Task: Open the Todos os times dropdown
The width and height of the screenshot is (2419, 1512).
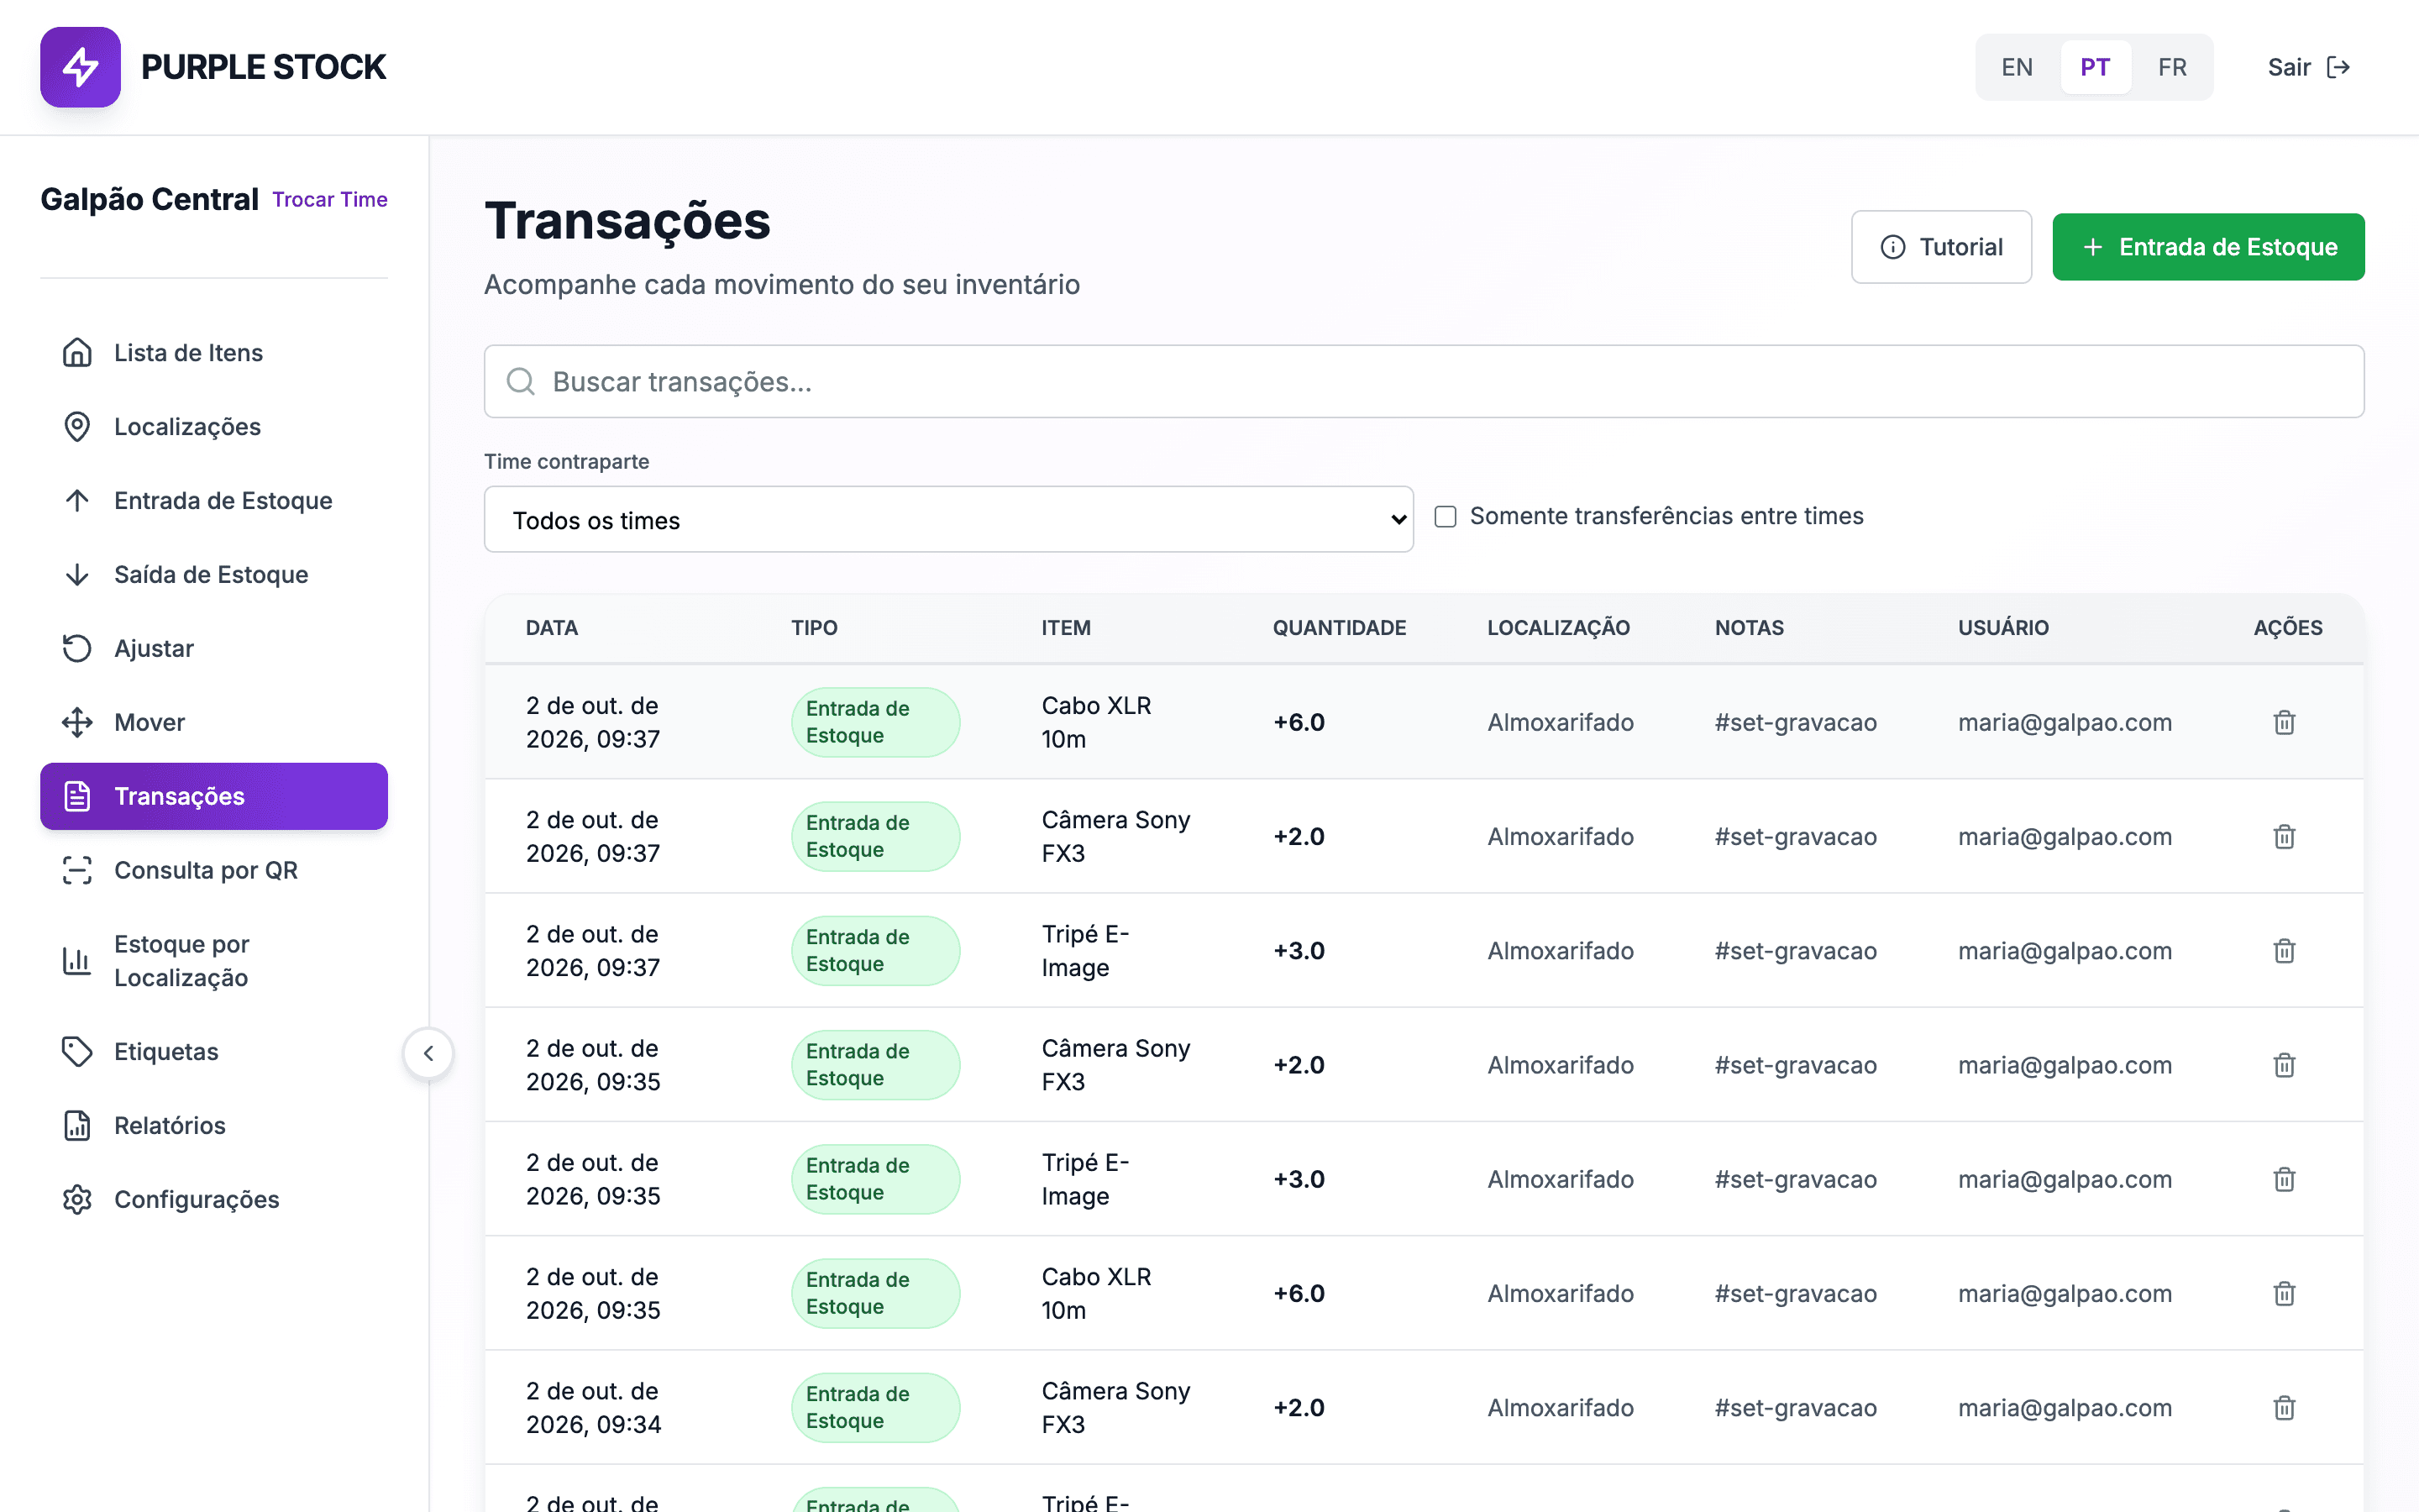Action: [948, 519]
